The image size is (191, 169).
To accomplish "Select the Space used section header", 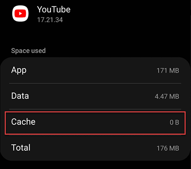I will [28, 51].
